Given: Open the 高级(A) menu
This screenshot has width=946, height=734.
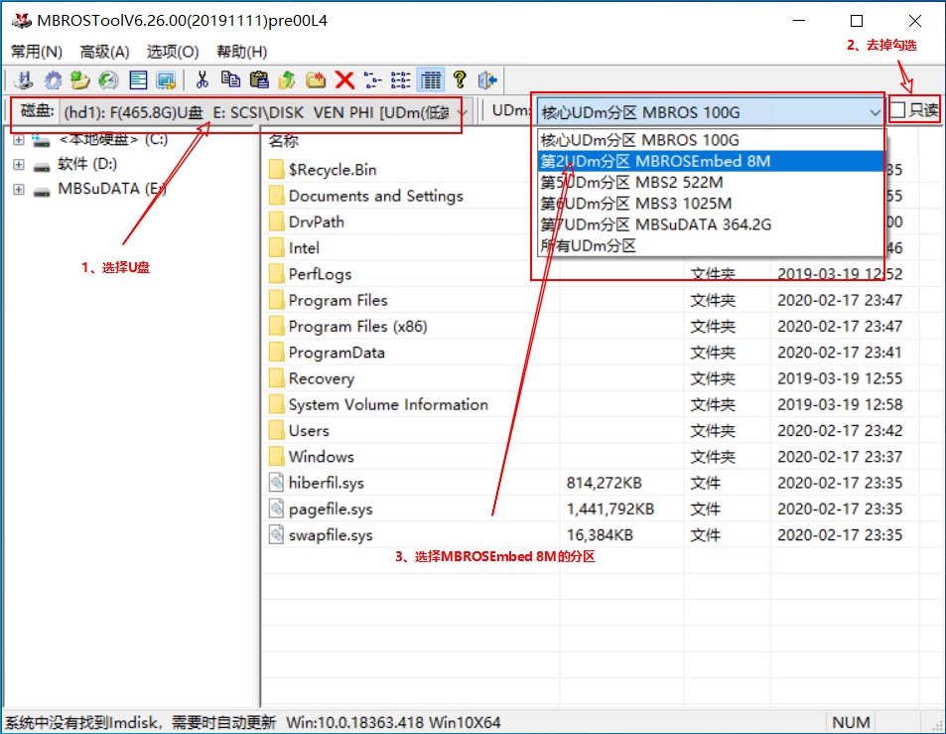Looking at the screenshot, I should 104,52.
